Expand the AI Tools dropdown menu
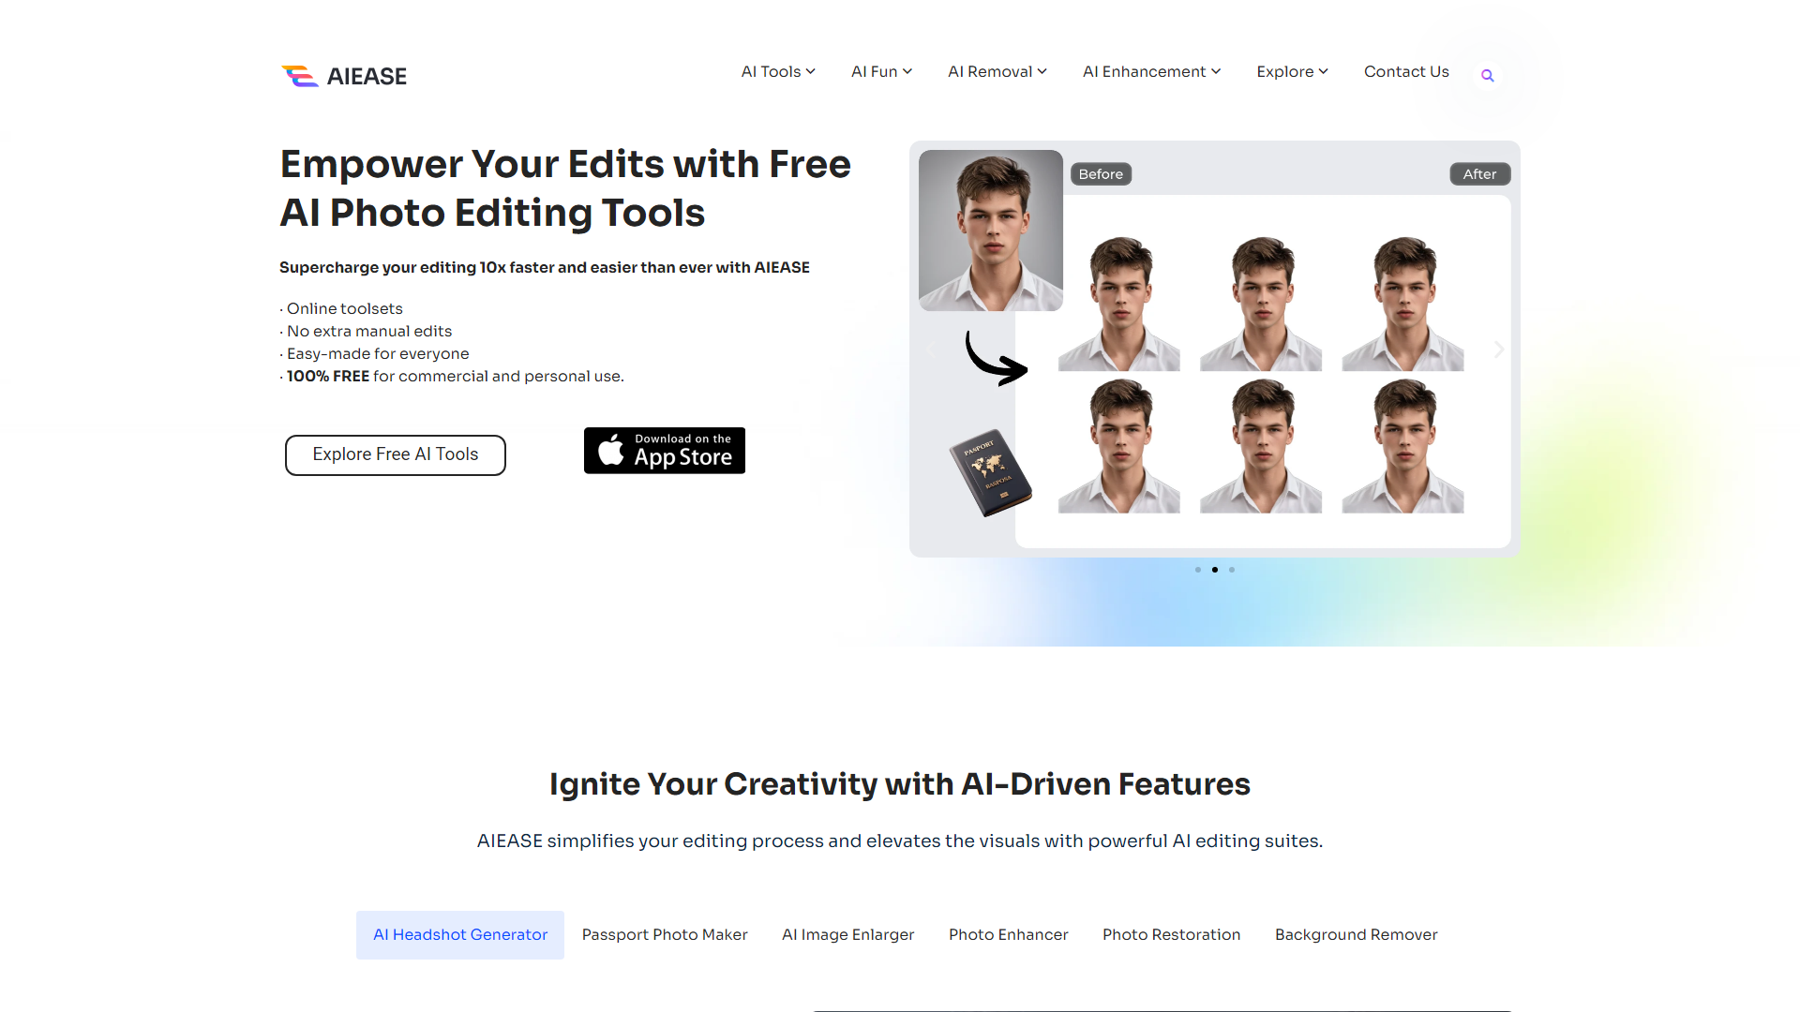This screenshot has height=1012, width=1800. (x=775, y=70)
